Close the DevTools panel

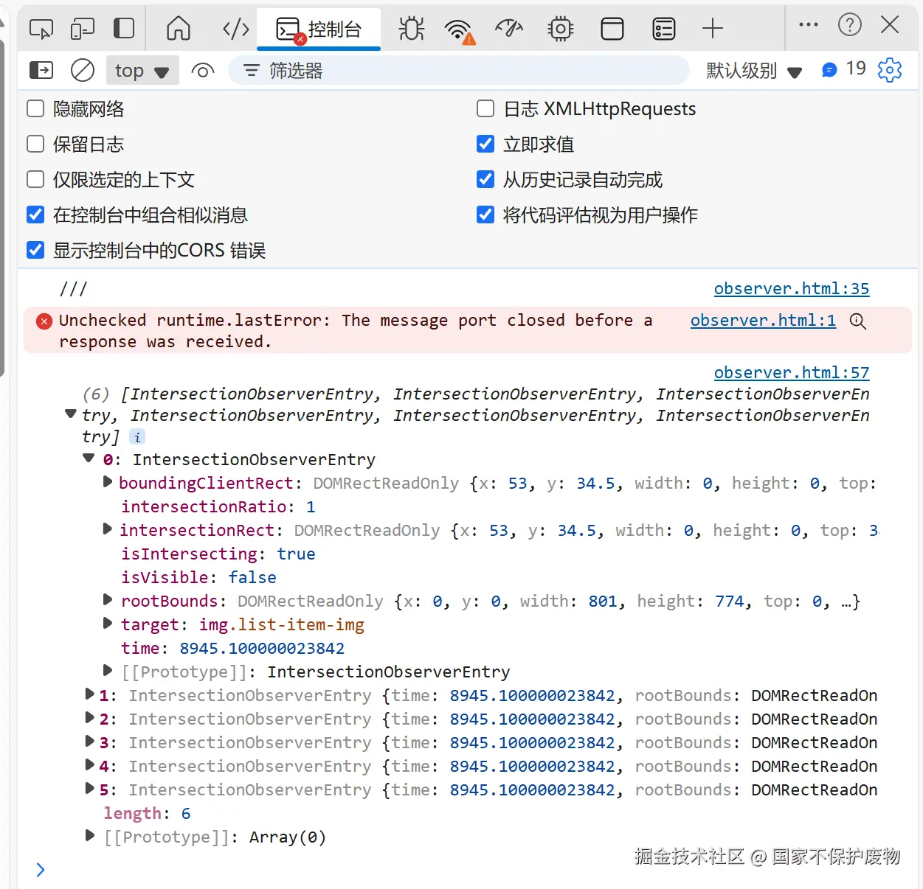(x=891, y=24)
